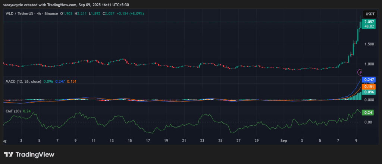Click the 1.500 price scale level
The width and height of the screenshot is (382, 164).
pos(370,44)
